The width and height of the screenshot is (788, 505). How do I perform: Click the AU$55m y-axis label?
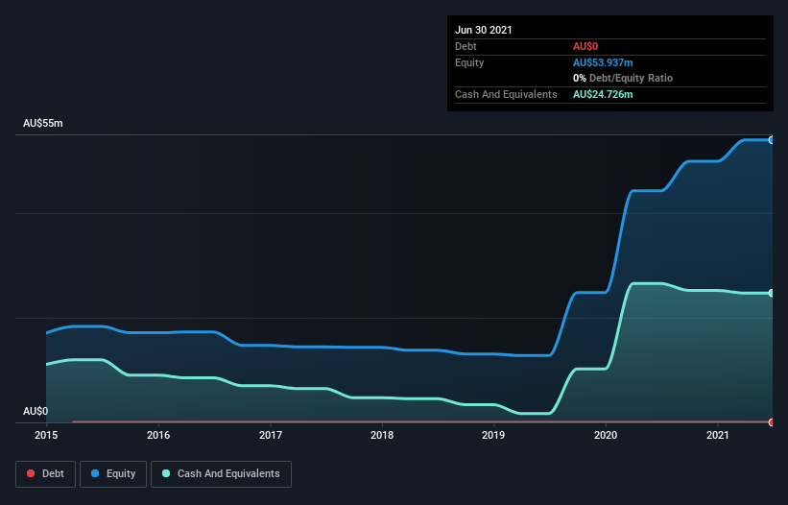click(43, 123)
